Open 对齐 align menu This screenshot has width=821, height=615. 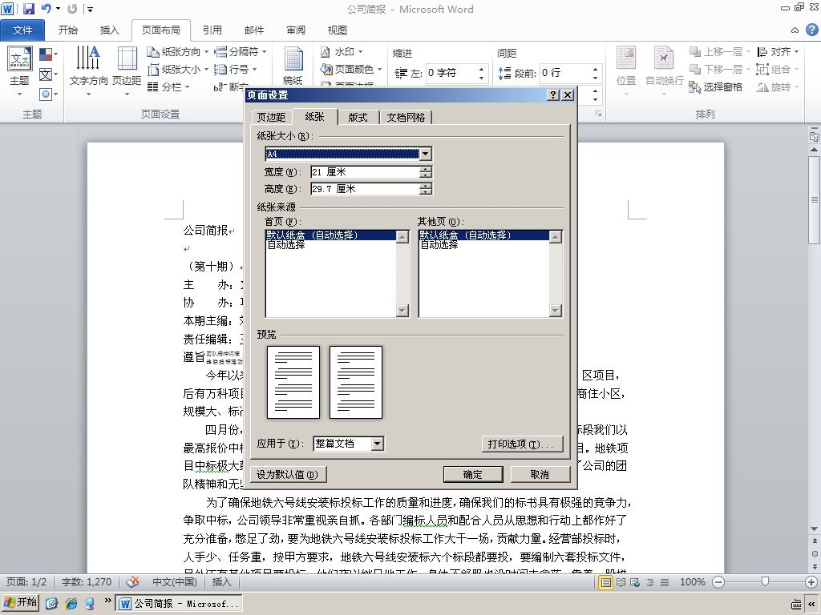779,52
